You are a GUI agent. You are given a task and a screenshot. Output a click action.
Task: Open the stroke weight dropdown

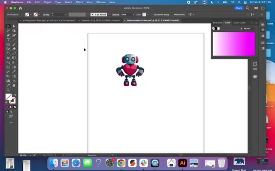[66, 15]
